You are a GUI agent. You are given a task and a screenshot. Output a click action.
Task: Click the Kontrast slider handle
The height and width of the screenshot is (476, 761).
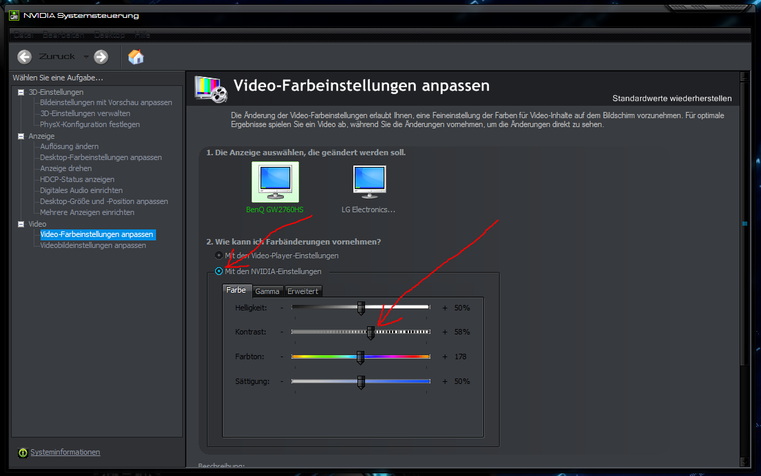[371, 332]
